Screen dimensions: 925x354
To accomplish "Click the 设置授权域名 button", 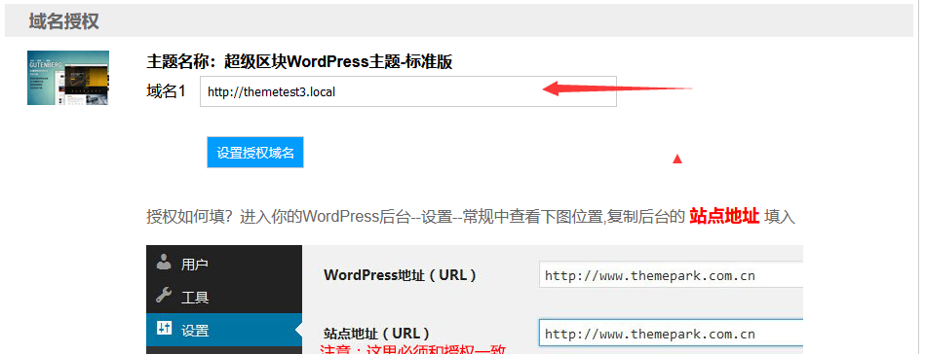I will [255, 153].
